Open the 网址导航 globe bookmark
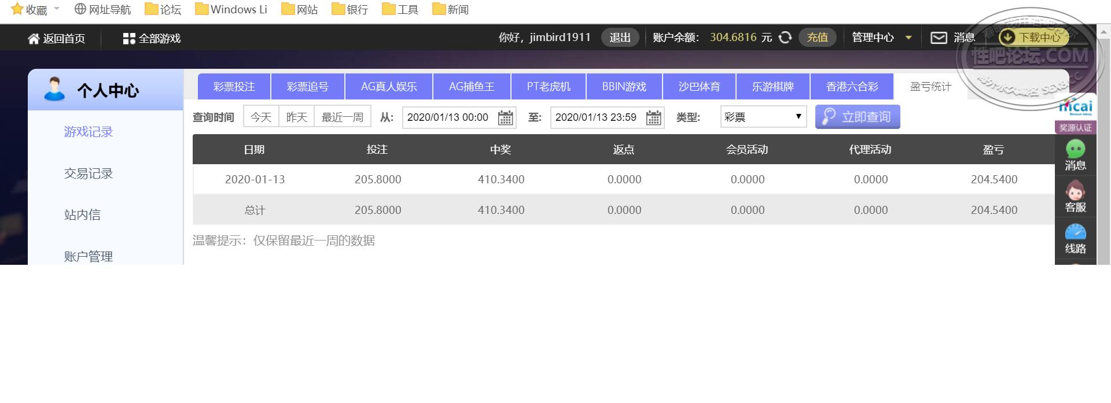Viewport: 1111px width, 403px height. pyautogui.click(x=102, y=9)
